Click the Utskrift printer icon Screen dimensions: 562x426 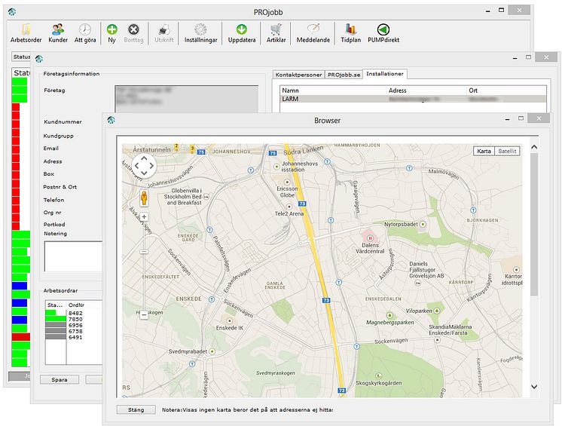pos(163,33)
